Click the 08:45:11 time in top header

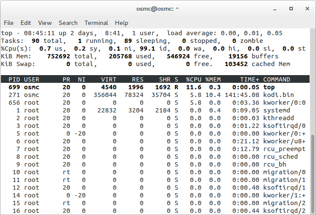click(x=39, y=33)
